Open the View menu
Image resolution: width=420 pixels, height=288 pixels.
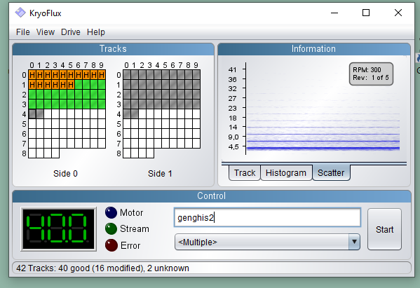(x=46, y=32)
